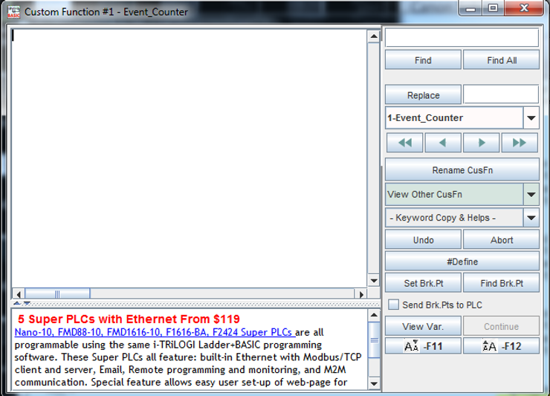This screenshot has width=550, height=396.
Task: Click editor vertical scrollbar down arrow
Action: [x=374, y=281]
